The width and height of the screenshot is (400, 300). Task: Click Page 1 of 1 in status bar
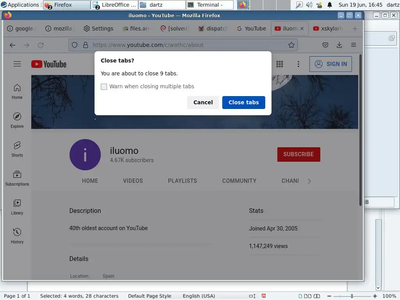pyautogui.click(x=17, y=296)
